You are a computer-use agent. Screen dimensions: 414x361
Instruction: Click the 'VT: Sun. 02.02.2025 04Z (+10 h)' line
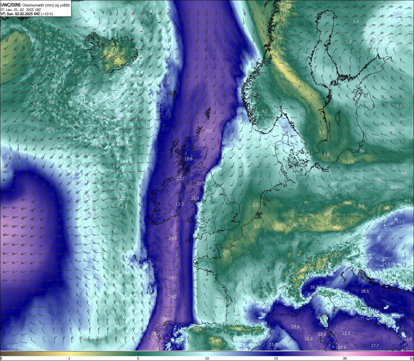click(x=27, y=14)
